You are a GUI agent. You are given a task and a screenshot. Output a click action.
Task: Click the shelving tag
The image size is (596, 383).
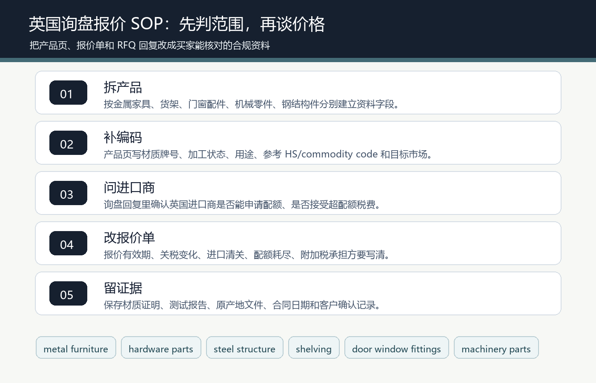[314, 348]
